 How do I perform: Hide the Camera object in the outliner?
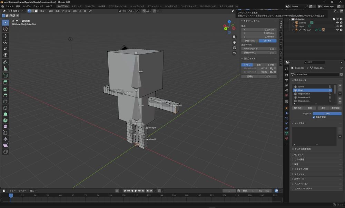(337, 23)
